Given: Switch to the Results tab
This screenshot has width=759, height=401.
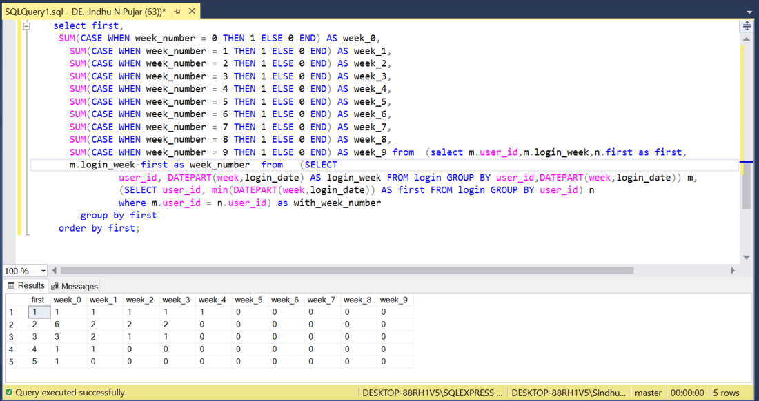Looking at the screenshot, I should point(27,285).
